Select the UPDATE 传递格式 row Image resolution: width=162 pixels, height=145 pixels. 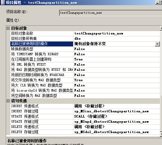click(x=85, y=116)
